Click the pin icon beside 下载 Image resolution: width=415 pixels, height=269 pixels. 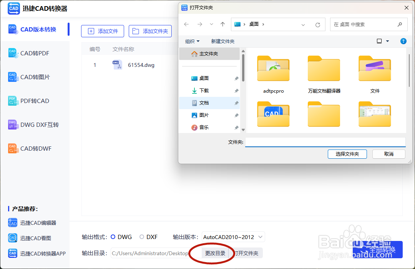[236, 91]
